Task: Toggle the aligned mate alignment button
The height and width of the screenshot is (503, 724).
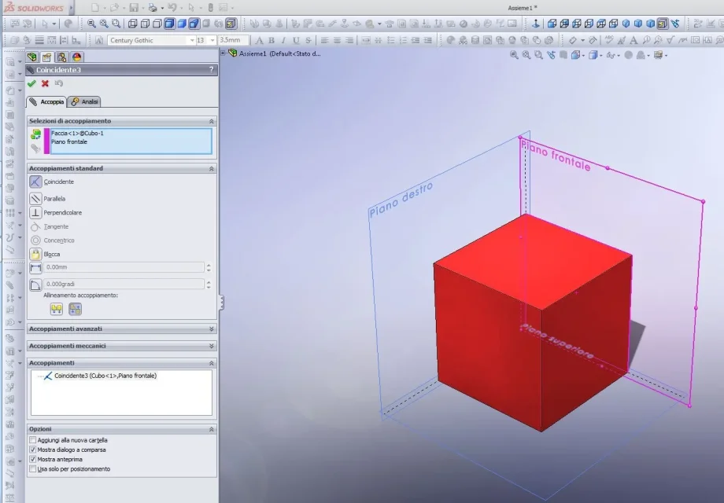Action: [57, 309]
